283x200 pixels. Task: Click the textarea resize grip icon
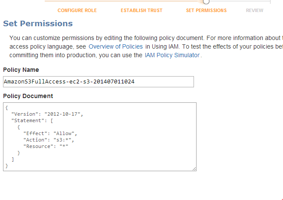pos(194,169)
